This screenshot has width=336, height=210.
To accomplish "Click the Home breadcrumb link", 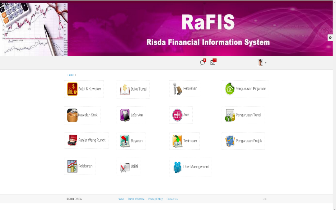I will tap(71, 75).
